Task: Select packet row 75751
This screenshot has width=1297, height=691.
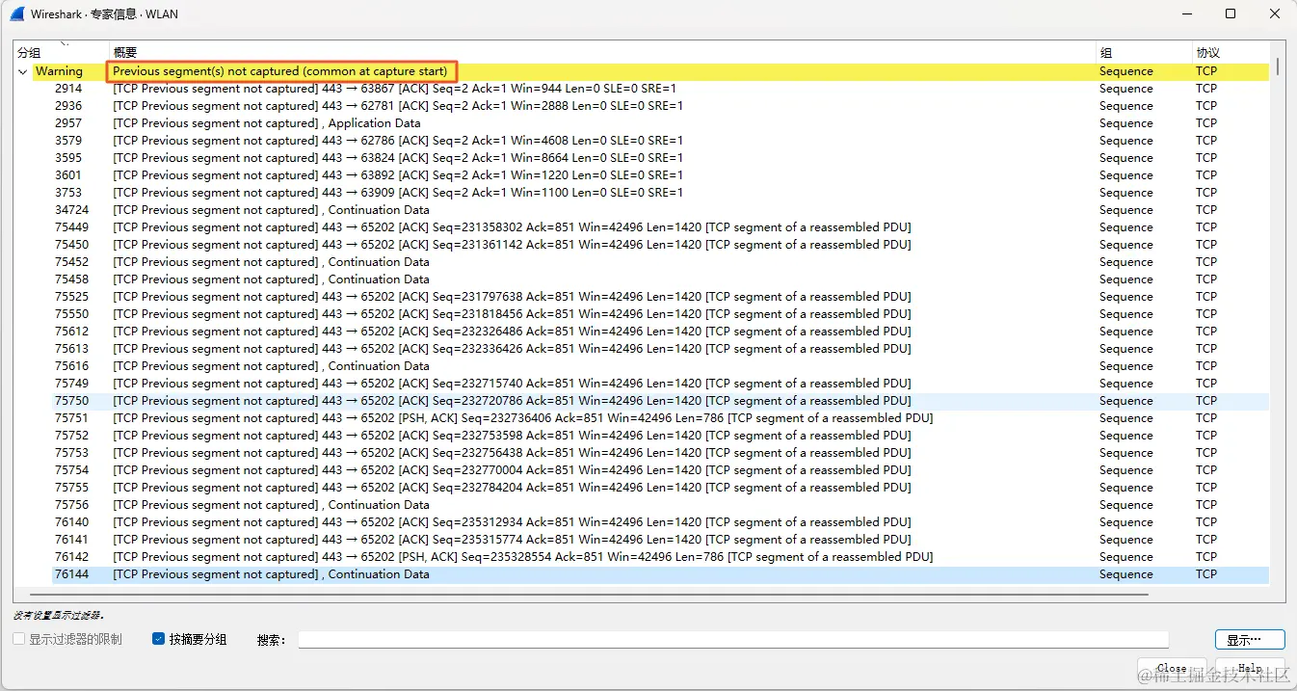Action: pos(660,418)
